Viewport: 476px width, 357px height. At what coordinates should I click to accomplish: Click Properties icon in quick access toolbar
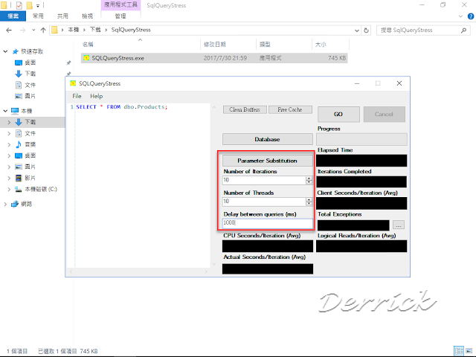coord(19,5)
